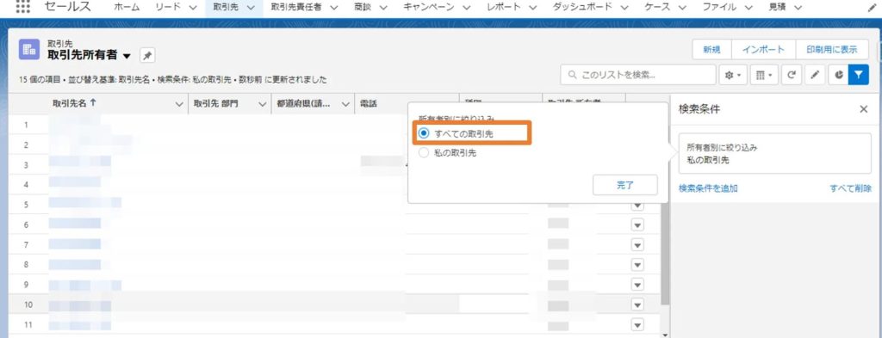Expand the 商談 tab chevron menu

tap(383, 7)
